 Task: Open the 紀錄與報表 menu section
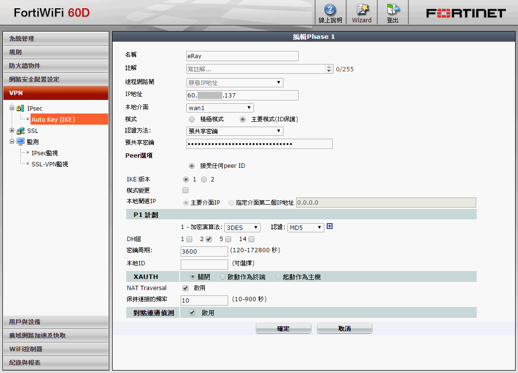pos(56,362)
